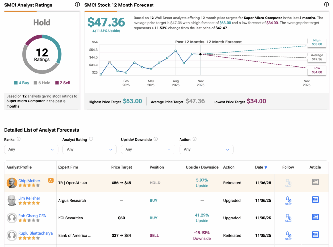Open article for Argus Research rating
Viewport: 333px width, 247px height.
click(315, 200)
